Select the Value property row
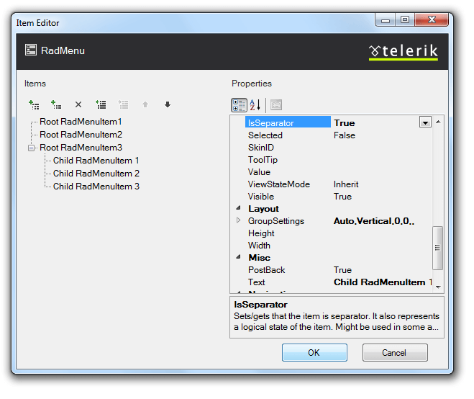 click(339, 172)
